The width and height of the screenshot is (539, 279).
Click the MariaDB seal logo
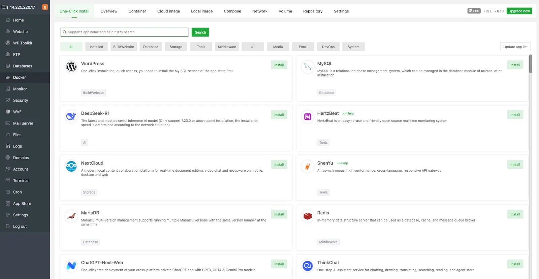click(x=71, y=216)
